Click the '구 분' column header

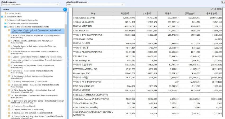pos(93,13)
